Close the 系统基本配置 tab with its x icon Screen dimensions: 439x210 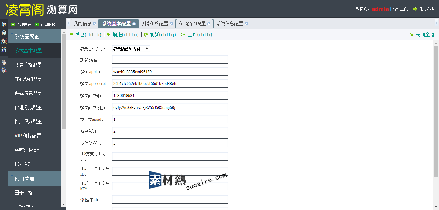134,24
